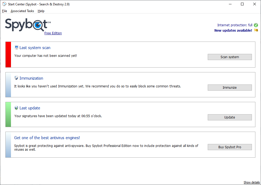Click the shield icon beside Immunization
Image resolution: width=261 pixels, height=185 pixels.
pos(16,78)
